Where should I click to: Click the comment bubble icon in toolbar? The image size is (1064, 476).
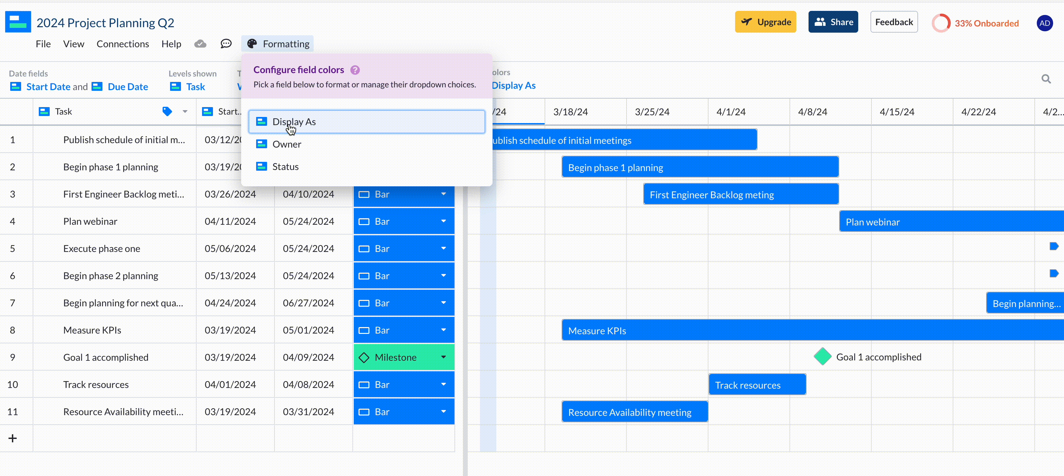tap(226, 43)
